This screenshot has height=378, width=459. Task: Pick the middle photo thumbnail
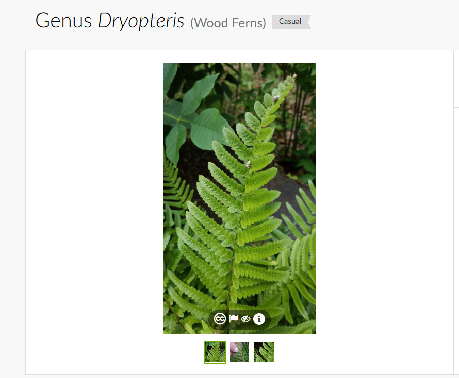point(239,352)
